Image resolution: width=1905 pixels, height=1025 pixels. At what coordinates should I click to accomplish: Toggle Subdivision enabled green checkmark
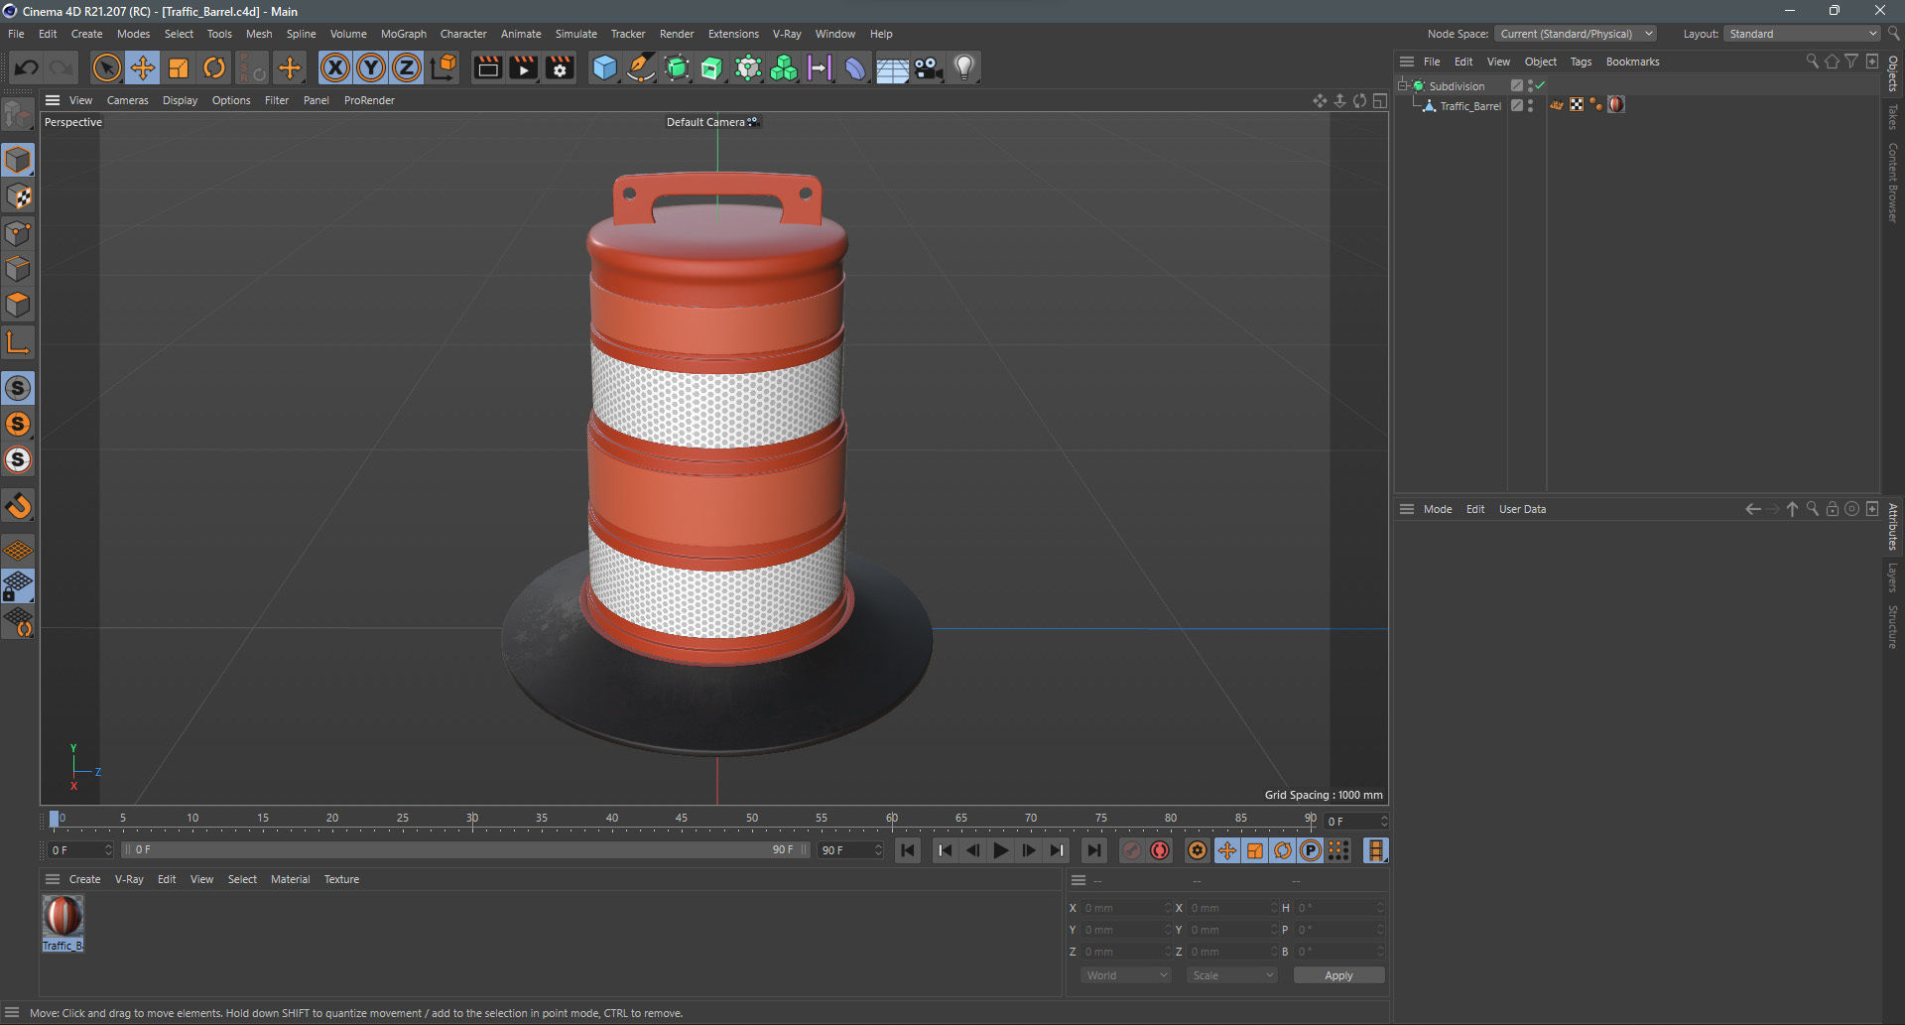click(x=1540, y=85)
